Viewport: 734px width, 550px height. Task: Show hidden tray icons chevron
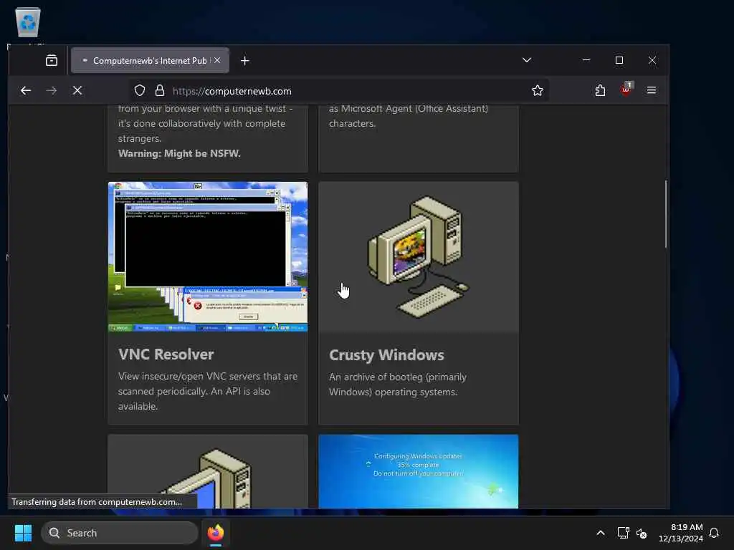[601, 533]
